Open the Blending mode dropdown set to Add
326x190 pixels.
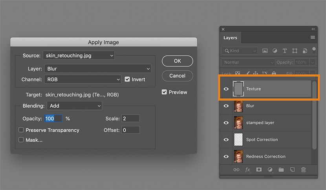tap(74, 106)
